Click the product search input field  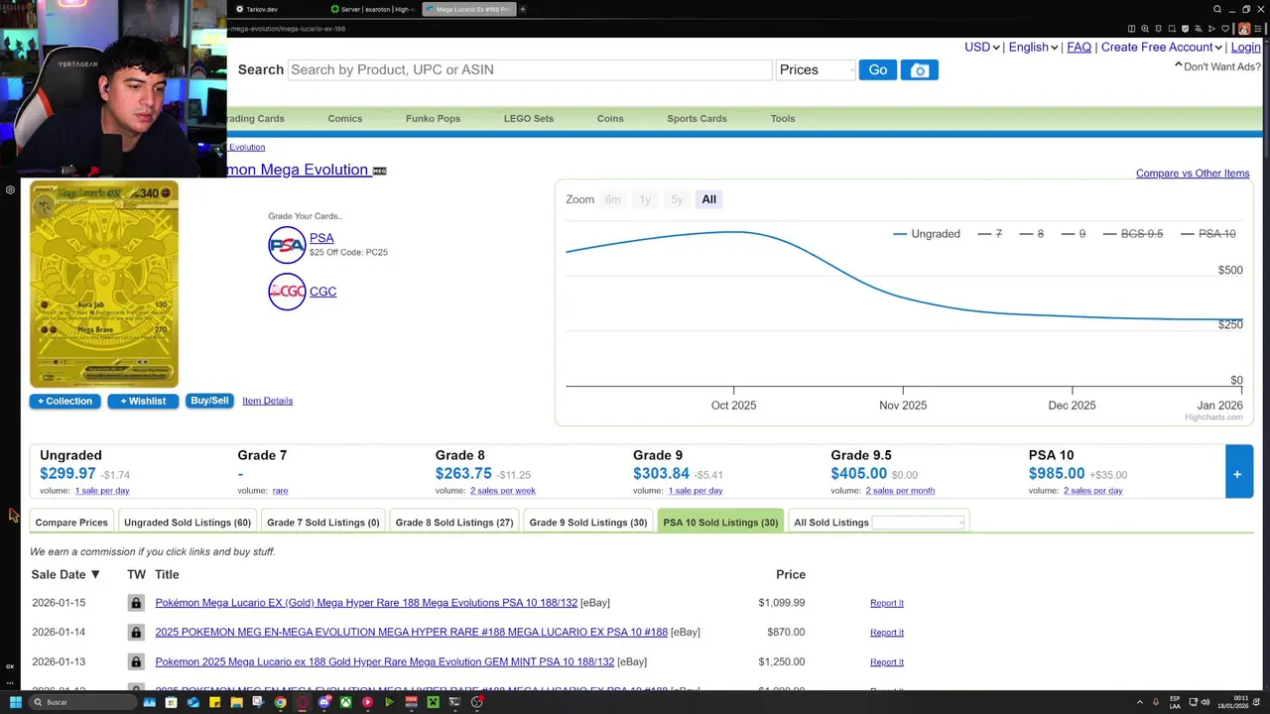pos(530,69)
